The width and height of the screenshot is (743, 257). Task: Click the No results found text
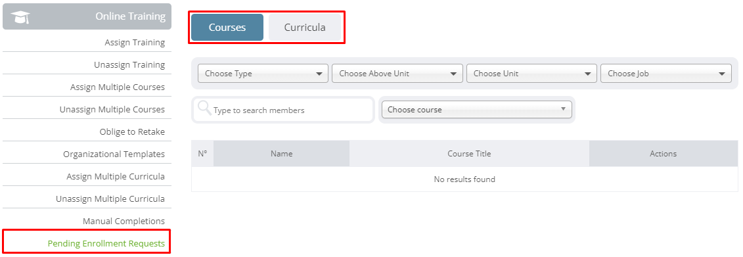(464, 179)
